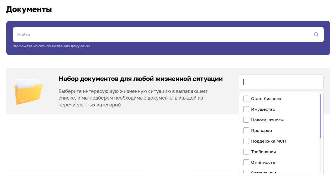334x180 pixels.
Task: Click the Имущество label text
Action: [x=263, y=109]
